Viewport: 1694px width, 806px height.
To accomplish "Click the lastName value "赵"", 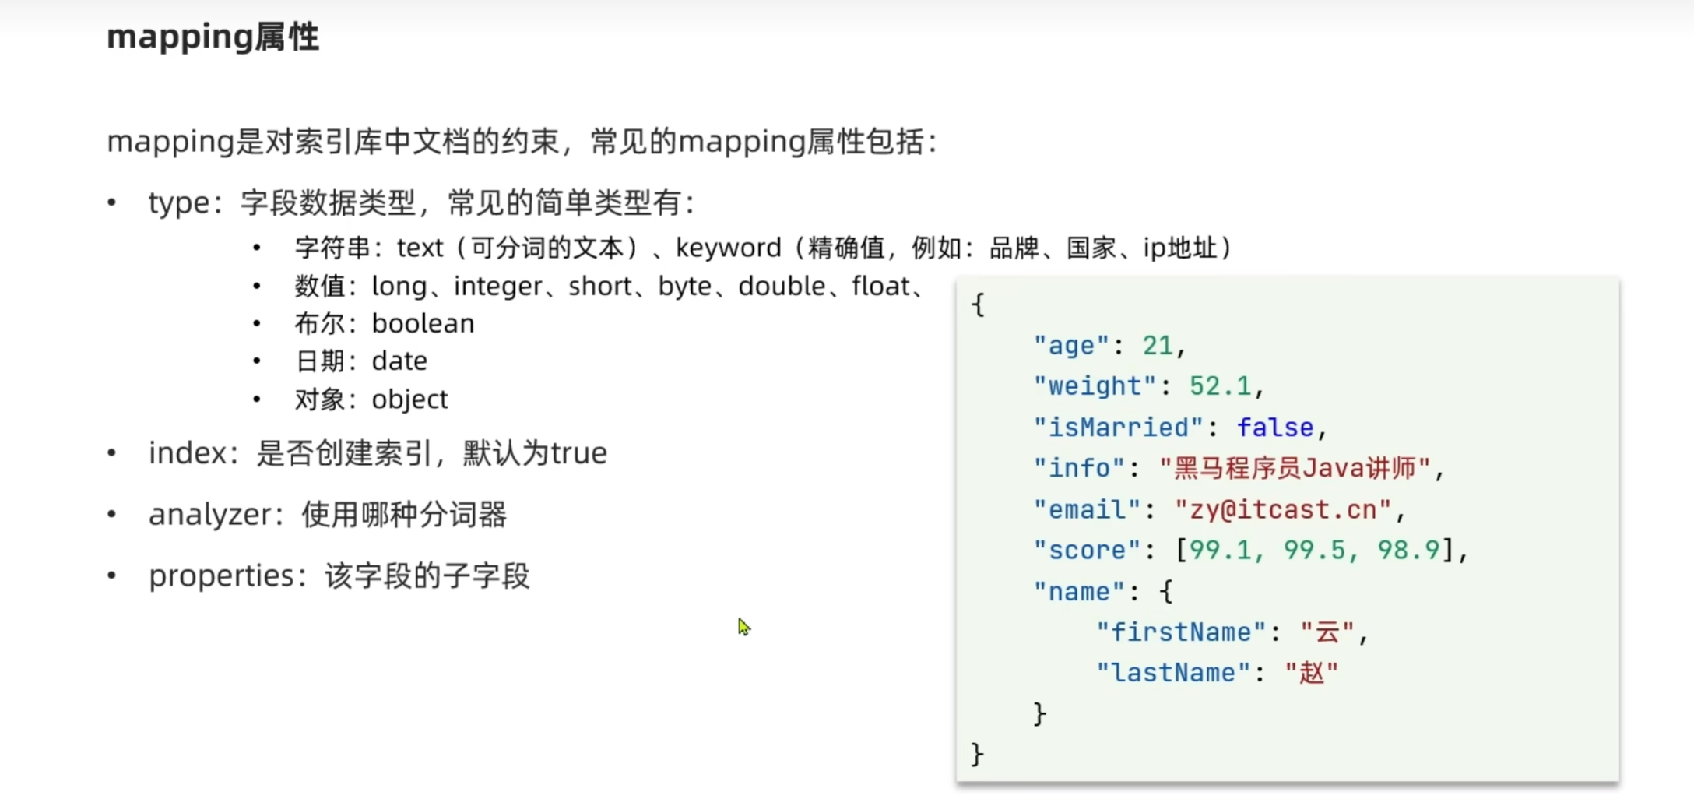I will pos(1312,672).
